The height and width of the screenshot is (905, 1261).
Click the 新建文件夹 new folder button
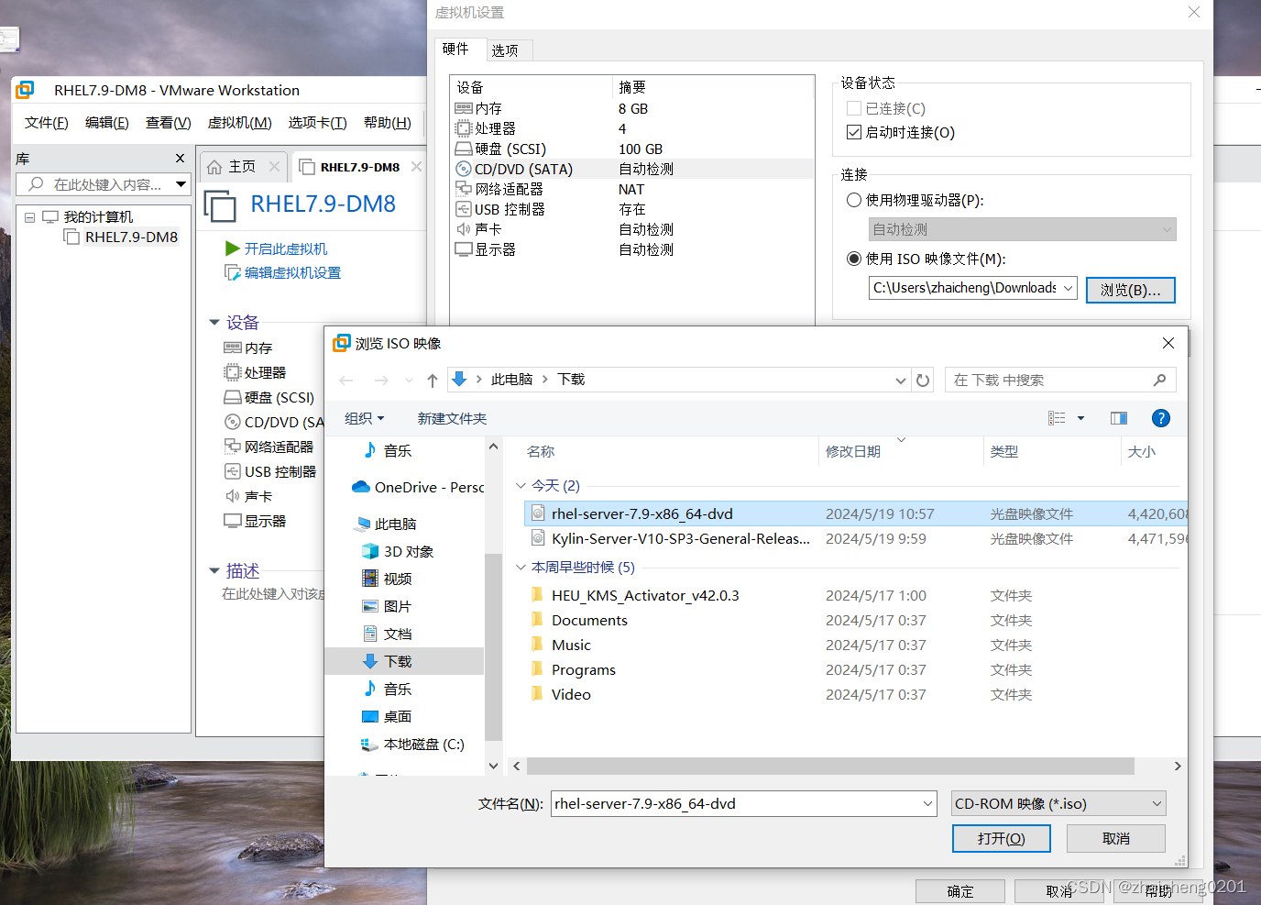(x=452, y=418)
